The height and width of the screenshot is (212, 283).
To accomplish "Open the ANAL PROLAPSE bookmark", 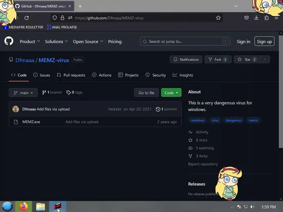I will (x=62, y=27).
